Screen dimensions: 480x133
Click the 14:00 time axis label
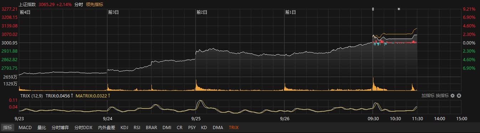pyautogui.click(x=439, y=118)
